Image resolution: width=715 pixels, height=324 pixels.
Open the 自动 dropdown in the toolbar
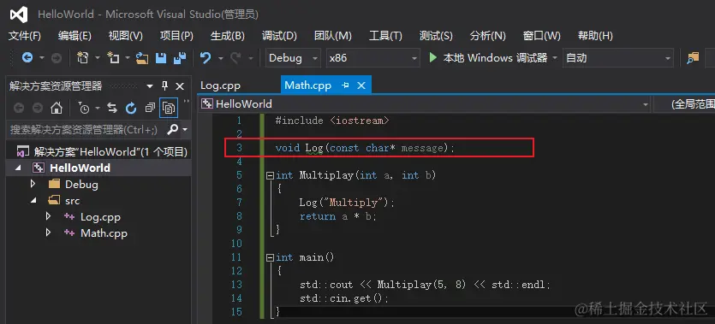618,58
